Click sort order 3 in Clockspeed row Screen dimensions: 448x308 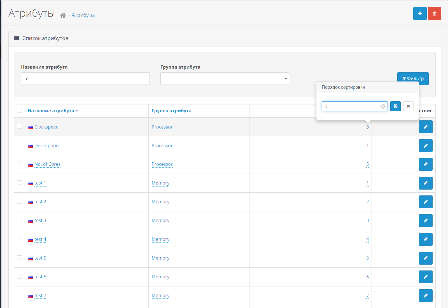(367, 127)
